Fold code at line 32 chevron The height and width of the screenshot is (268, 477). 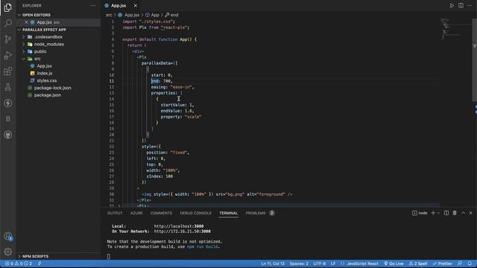(x=119, y=206)
